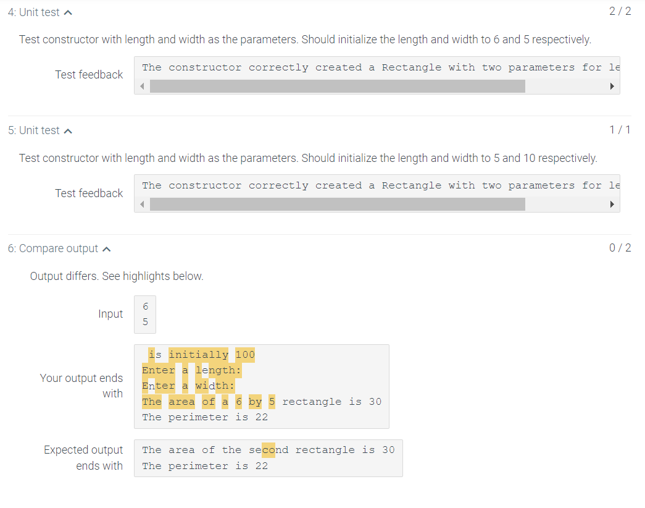Click the 'Expected output ends with' text box

[x=268, y=457]
